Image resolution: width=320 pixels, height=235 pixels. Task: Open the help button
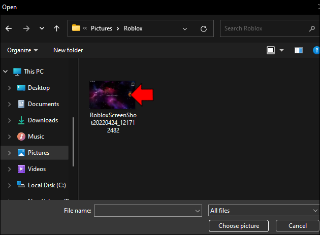tap(316, 50)
